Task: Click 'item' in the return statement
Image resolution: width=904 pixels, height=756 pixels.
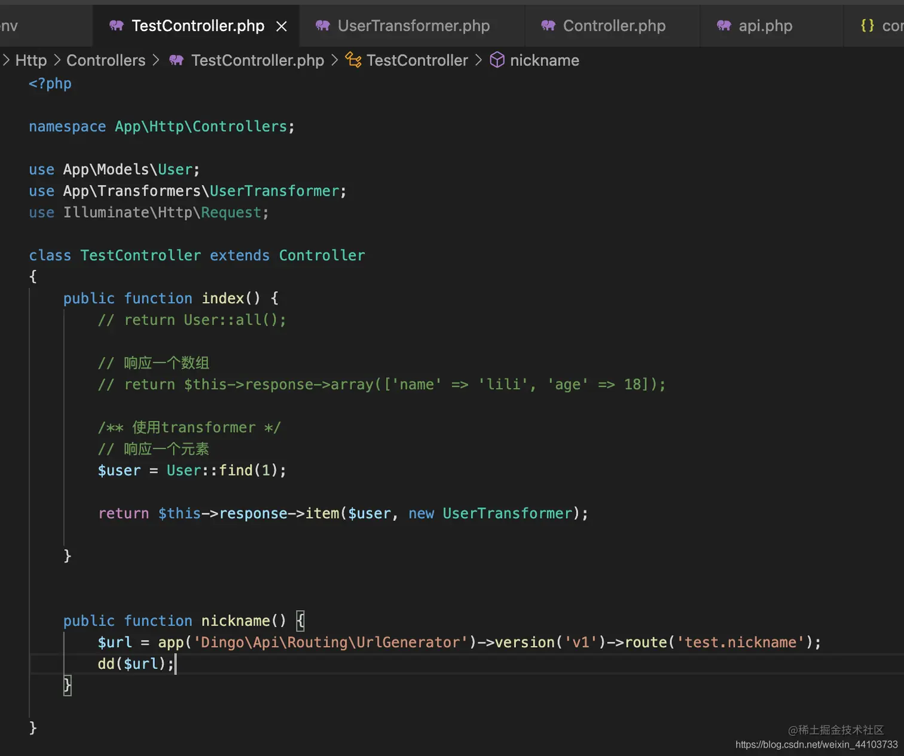Action: click(x=322, y=514)
